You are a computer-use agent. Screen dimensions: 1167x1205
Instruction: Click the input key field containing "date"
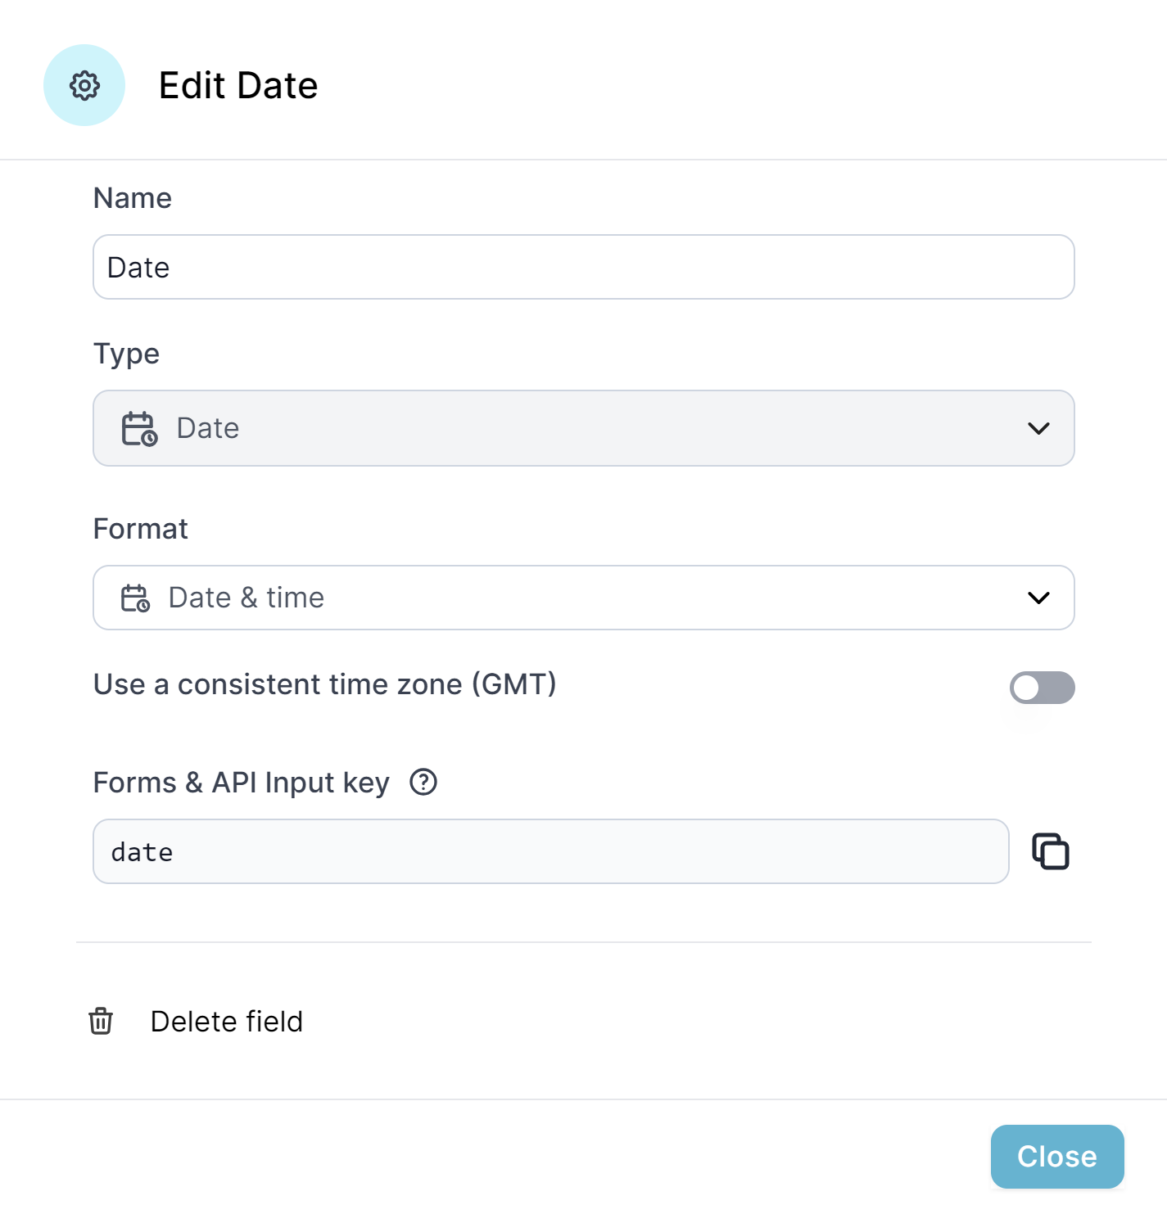[550, 852]
